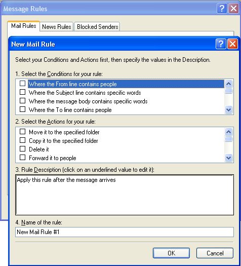Enable 'Move it to the specified folder' action
Image resolution: width=241 pixels, height=266 pixels.
point(23,132)
